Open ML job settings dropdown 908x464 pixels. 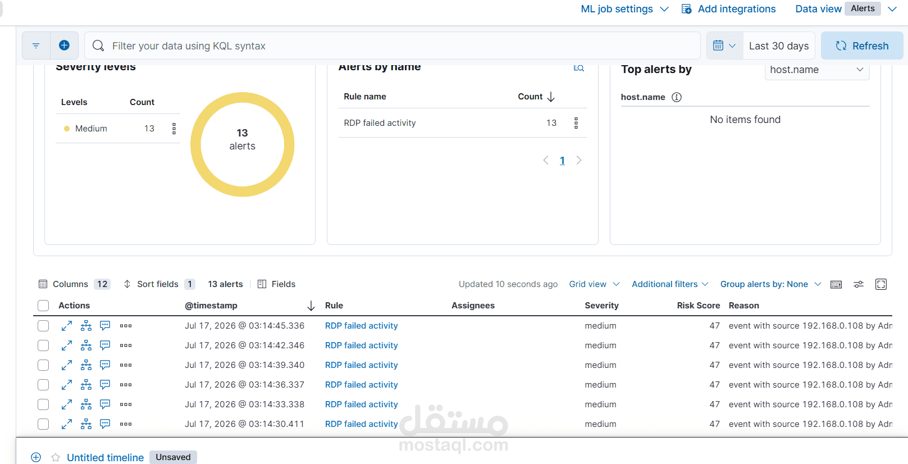coord(624,9)
